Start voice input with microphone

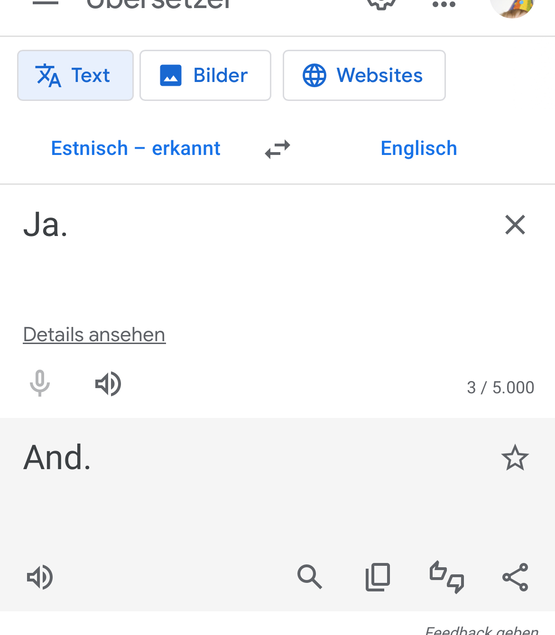click(x=40, y=383)
